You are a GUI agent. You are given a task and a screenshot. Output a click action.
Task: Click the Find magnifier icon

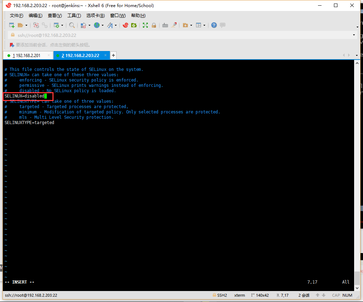[x=72, y=25]
